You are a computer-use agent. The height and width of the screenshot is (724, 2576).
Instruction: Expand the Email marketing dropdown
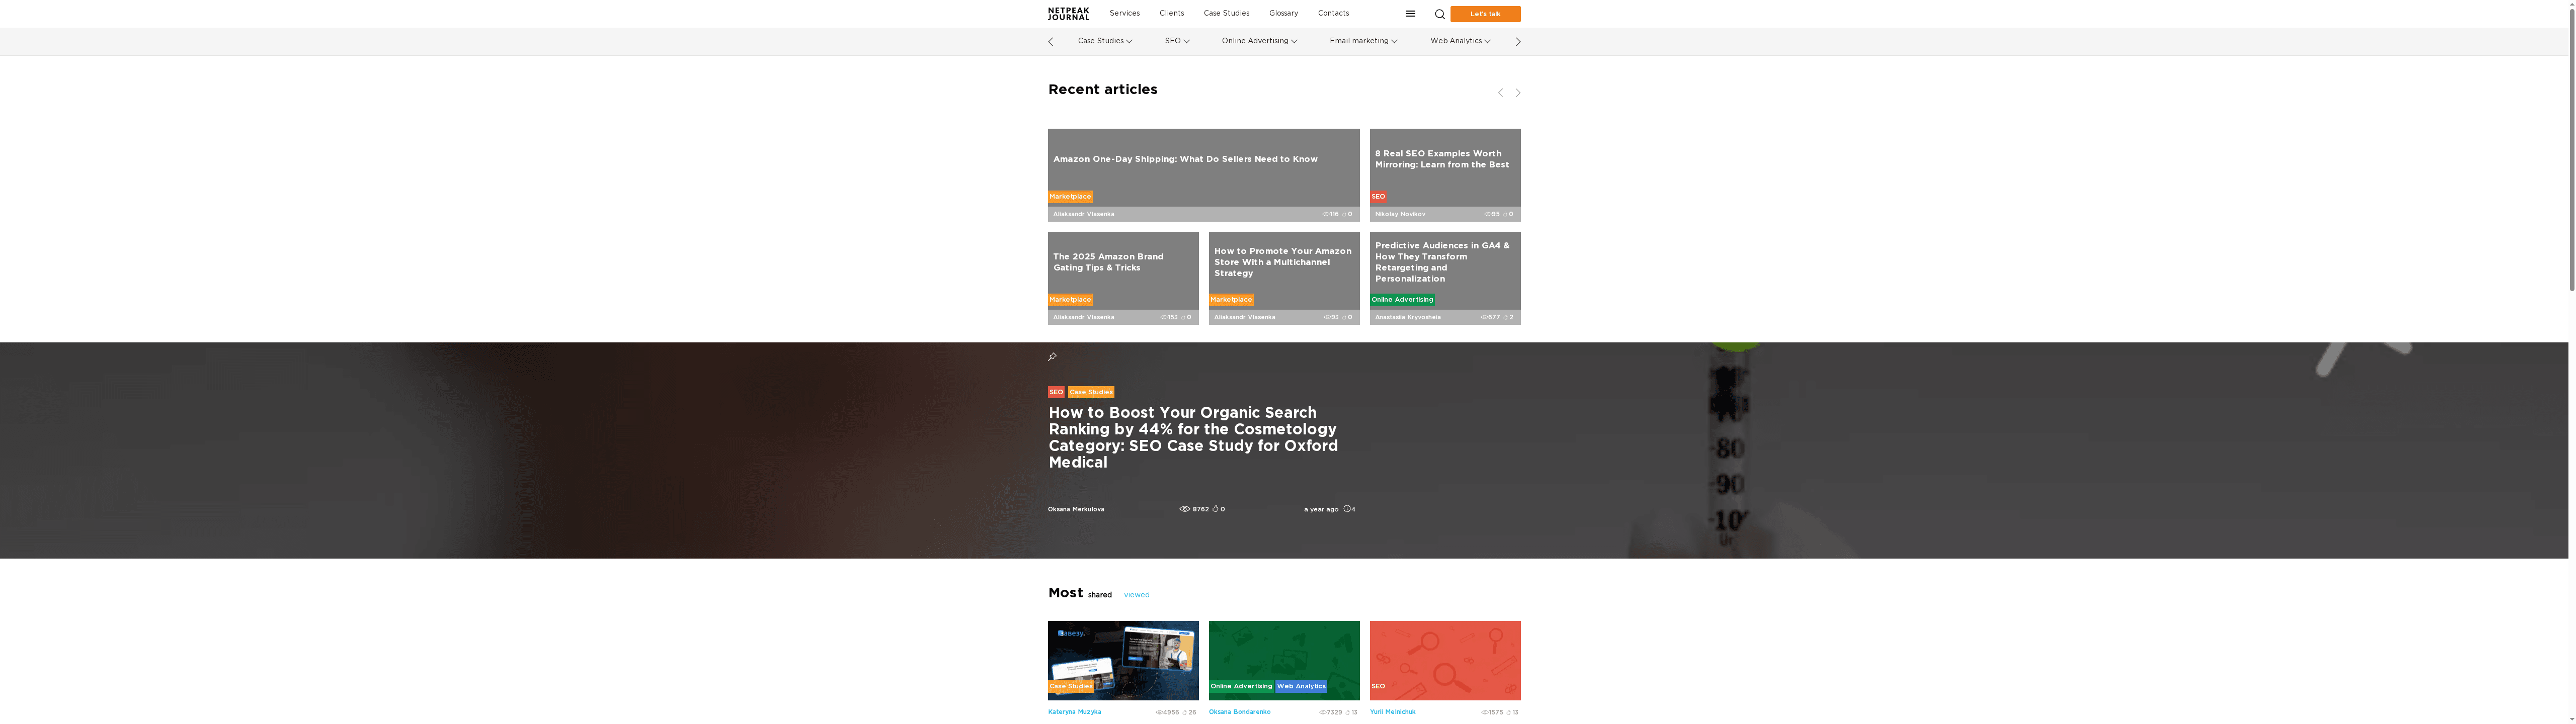pos(1363,41)
